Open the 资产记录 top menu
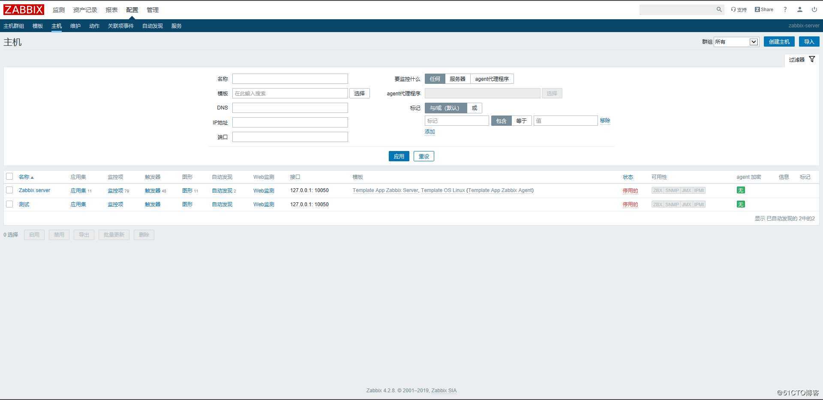Image resolution: width=823 pixels, height=400 pixels. tap(85, 10)
